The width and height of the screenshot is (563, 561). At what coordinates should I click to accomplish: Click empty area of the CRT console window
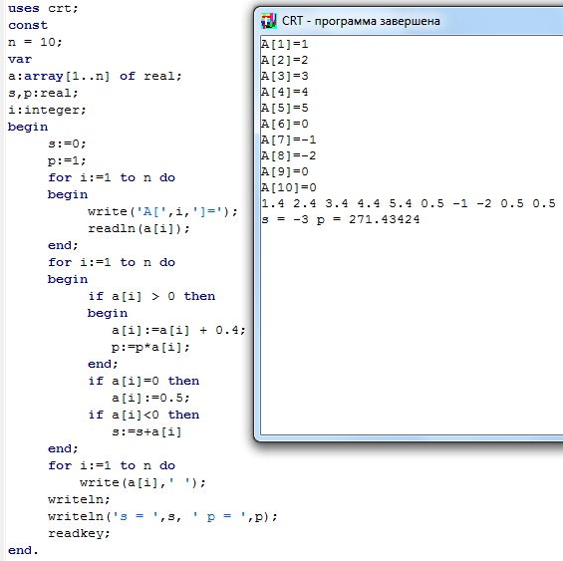point(410,323)
